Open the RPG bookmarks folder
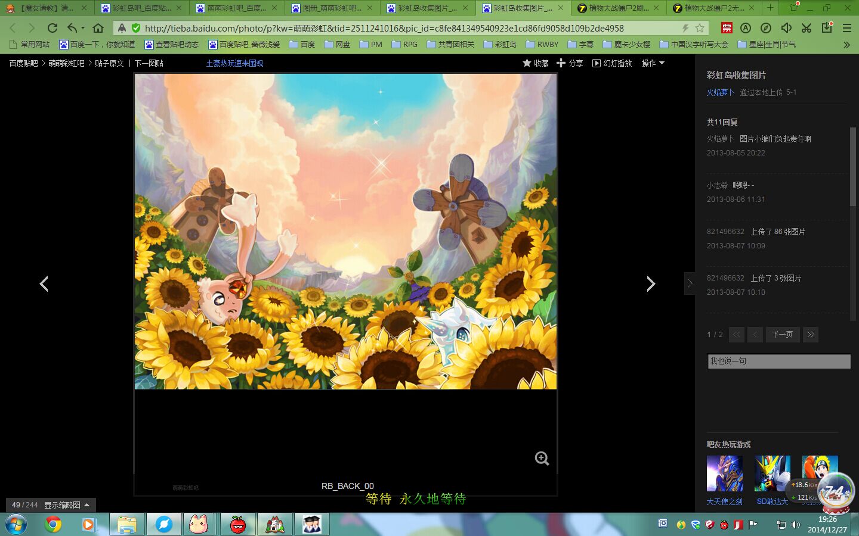859x536 pixels. coord(404,45)
